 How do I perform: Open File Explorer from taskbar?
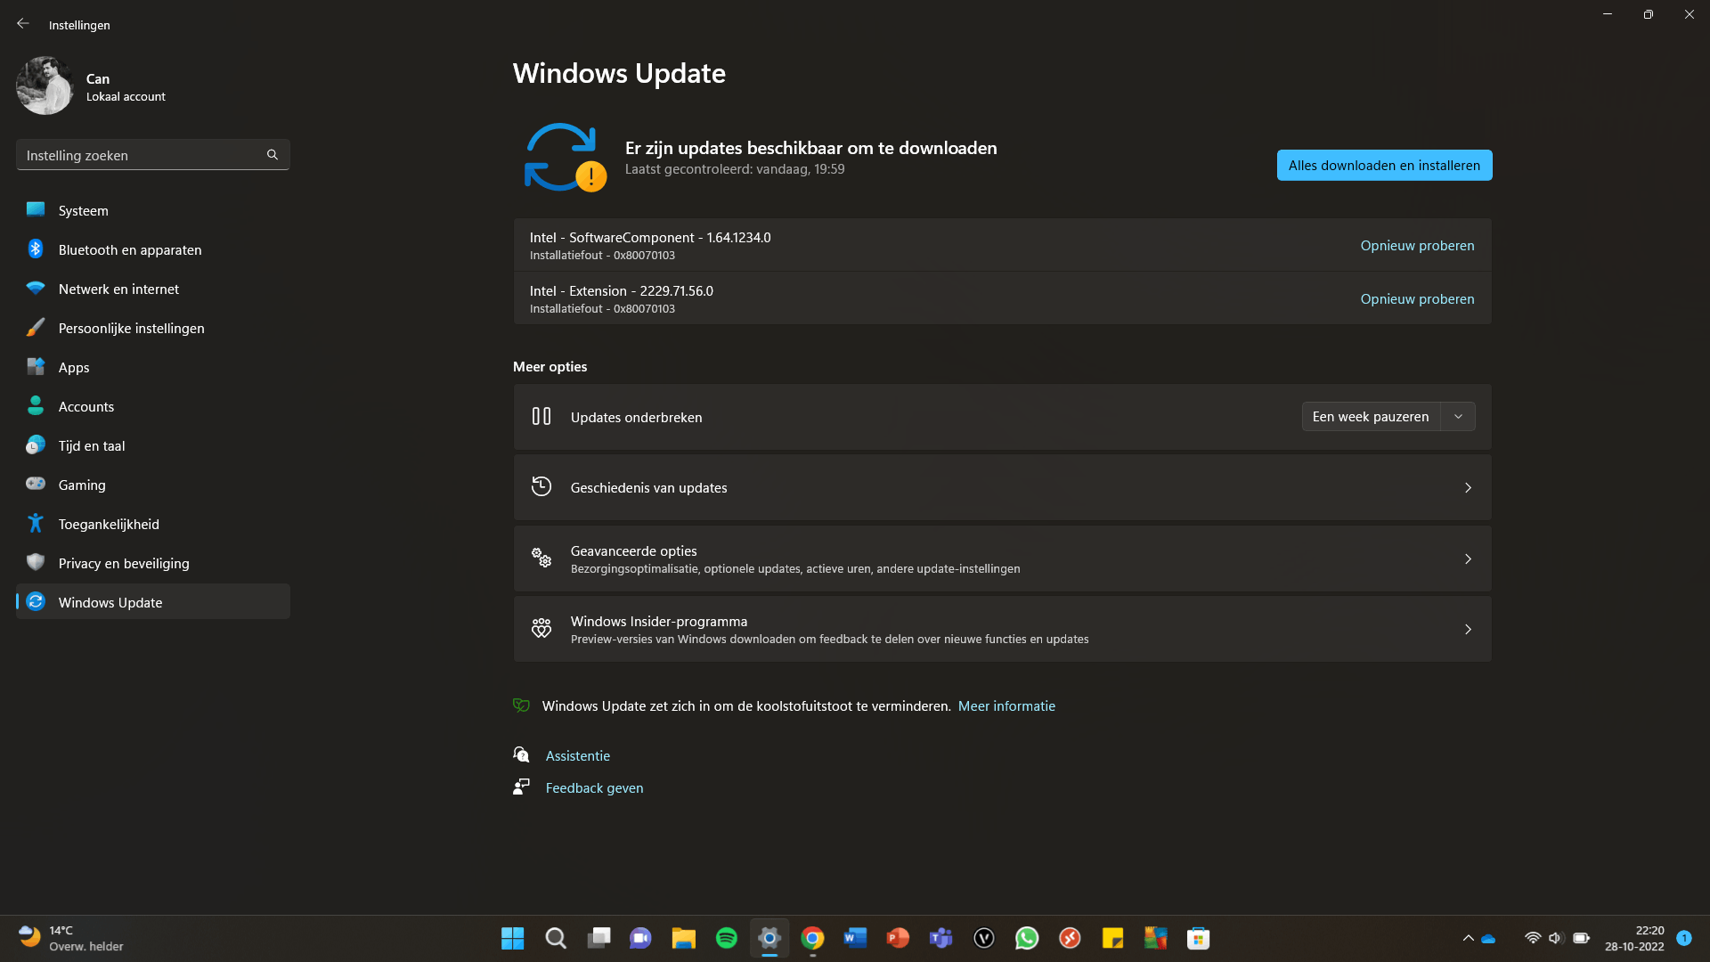pos(683,937)
